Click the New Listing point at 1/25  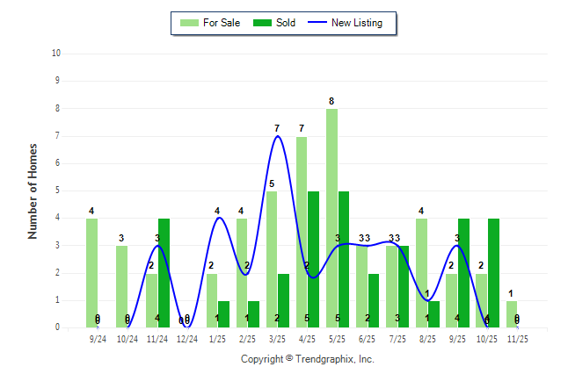coord(218,218)
